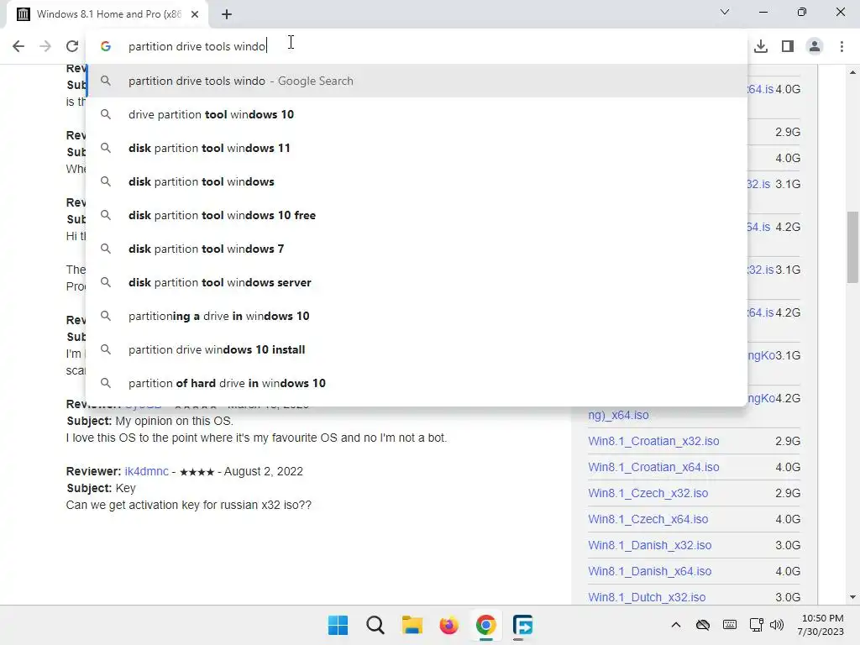This screenshot has height=645, width=860.
Task: Open the blue arrow app on taskbar
Action: coord(522,625)
